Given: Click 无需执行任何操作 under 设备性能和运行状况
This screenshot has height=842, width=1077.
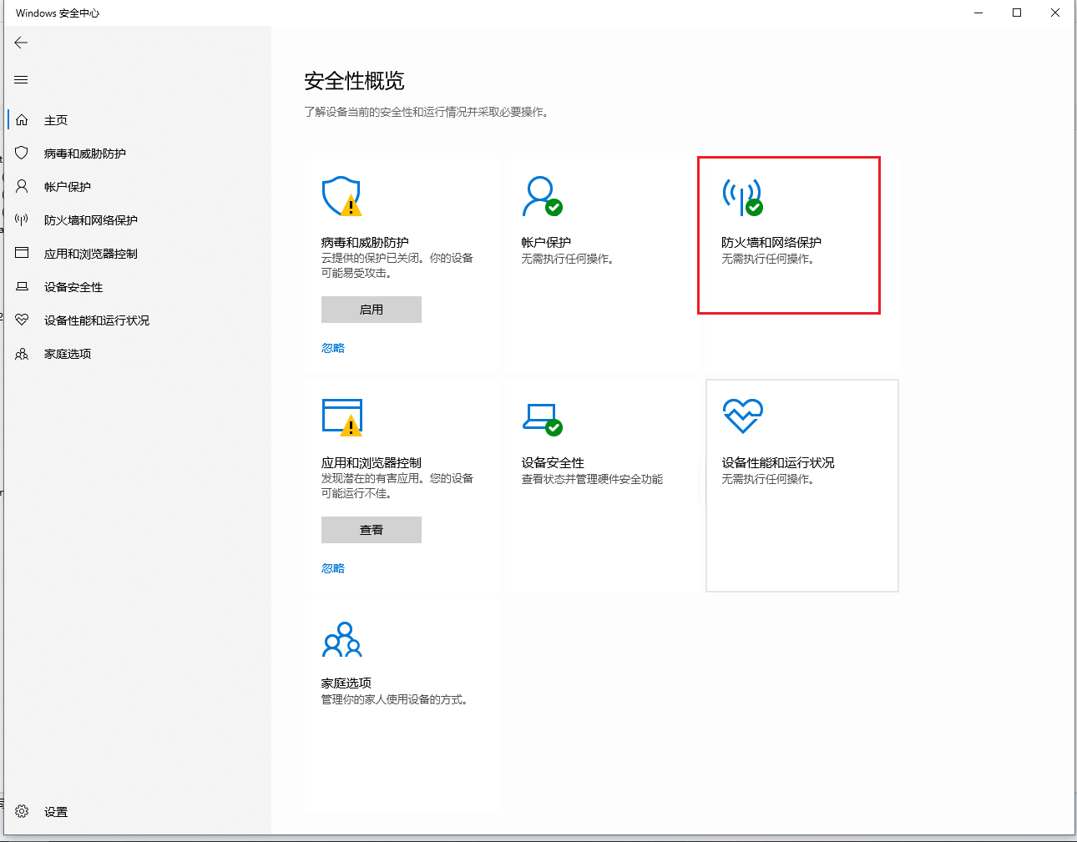Looking at the screenshot, I should click(x=768, y=479).
